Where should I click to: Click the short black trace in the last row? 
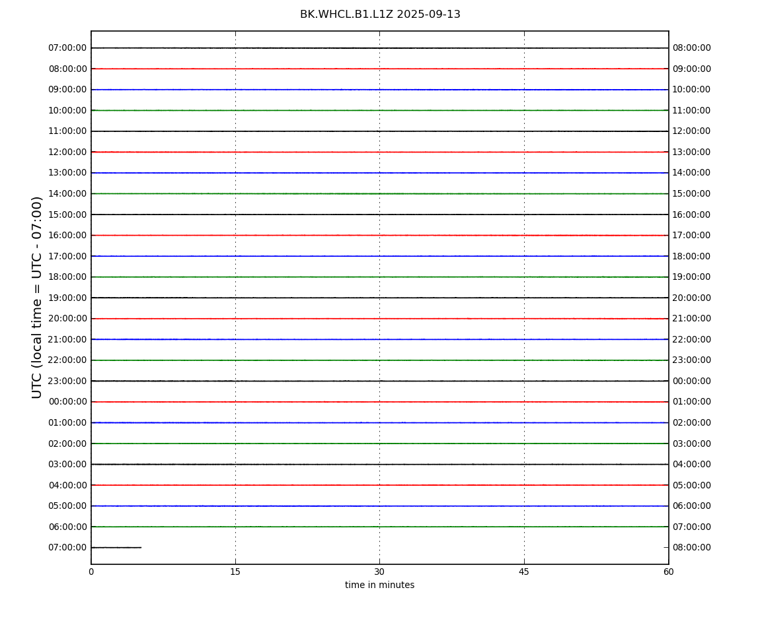(x=116, y=548)
